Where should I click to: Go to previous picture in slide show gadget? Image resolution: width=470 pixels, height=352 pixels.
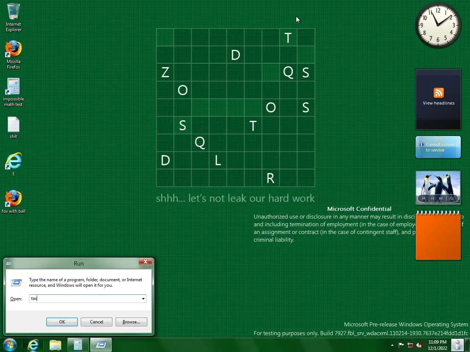[424, 198]
